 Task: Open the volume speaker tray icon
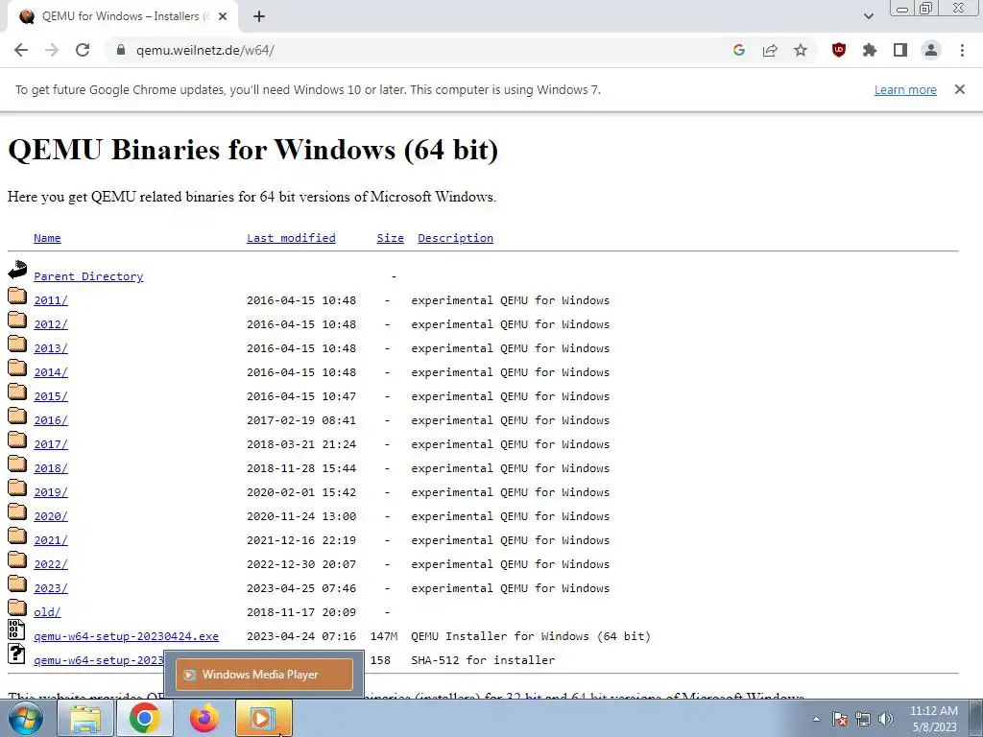(x=886, y=719)
